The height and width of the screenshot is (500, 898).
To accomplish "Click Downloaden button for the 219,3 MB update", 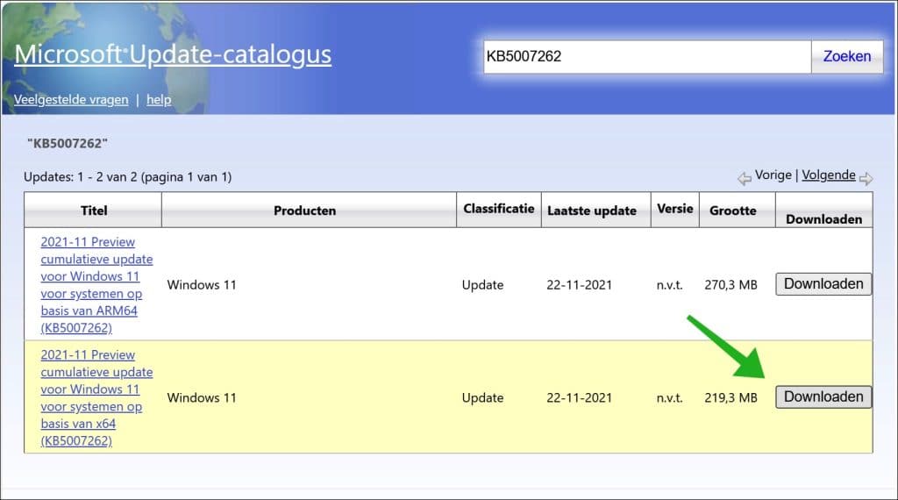I will pos(823,396).
